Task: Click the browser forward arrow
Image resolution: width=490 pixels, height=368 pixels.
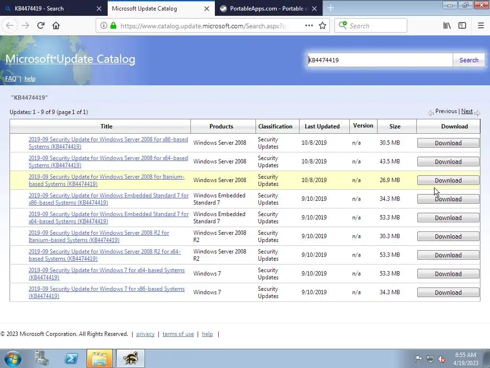Action: (x=25, y=26)
